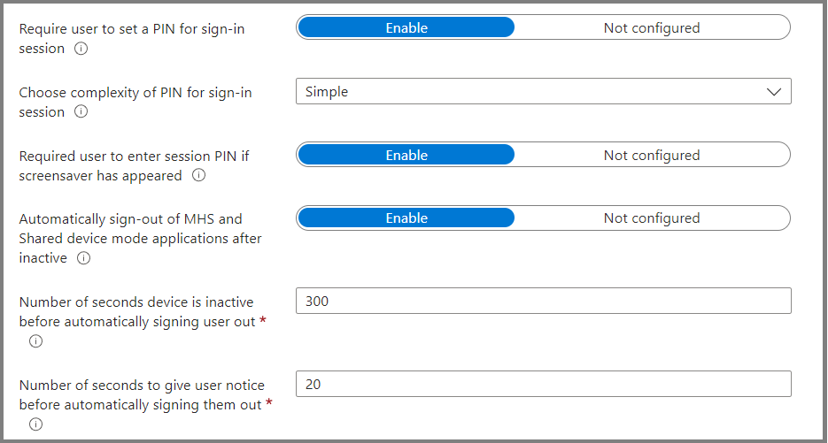Screen dimensions: 828x443
Task: Click info icon beside PIN for sign-in session
Action: tap(81, 49)
